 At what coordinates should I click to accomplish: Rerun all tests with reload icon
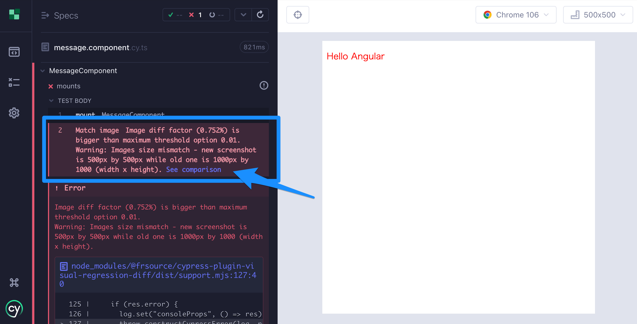coord(260,15)
